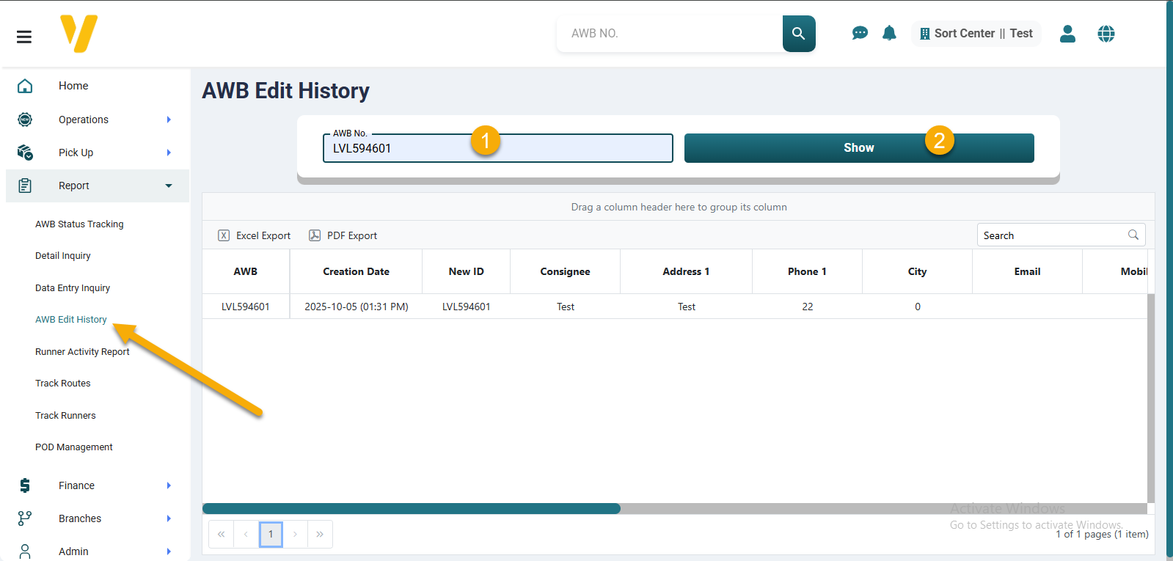Click the user profile icon
The height and width of the screenshot is (561, 1173).
pyautogui.click(x=1067, y=34)
